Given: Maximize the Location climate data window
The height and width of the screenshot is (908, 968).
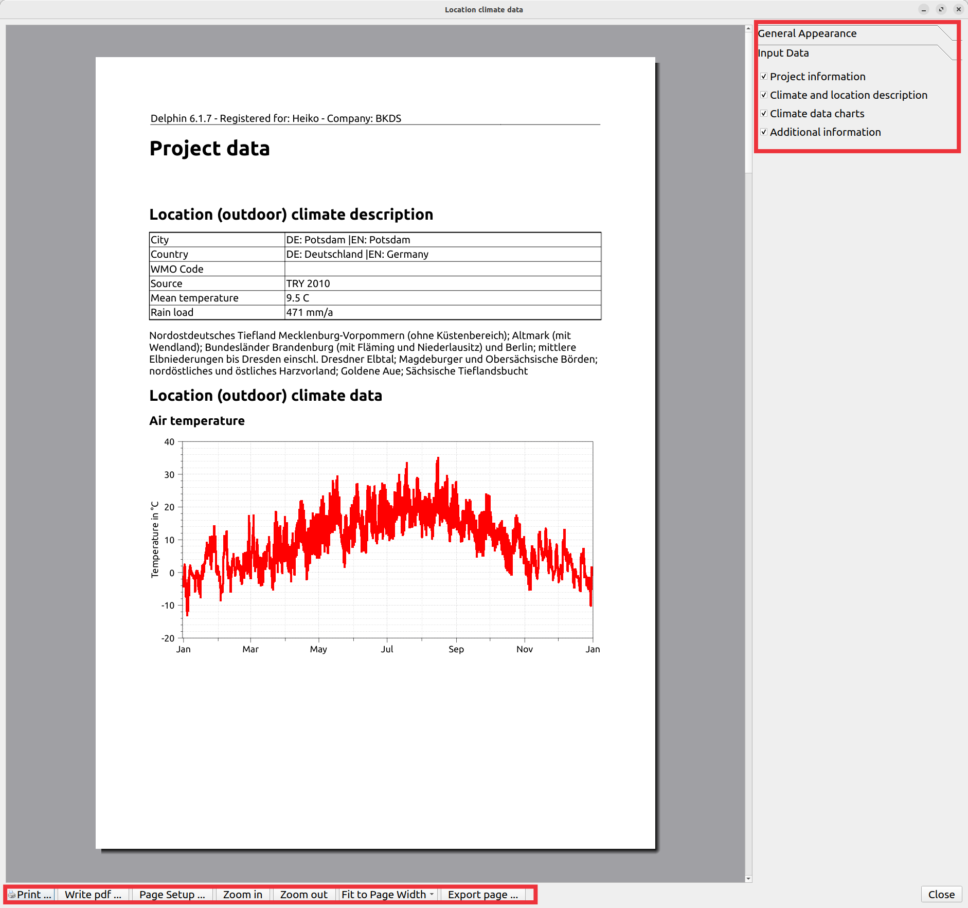Looking at the screenshot, I should [941, 9].
